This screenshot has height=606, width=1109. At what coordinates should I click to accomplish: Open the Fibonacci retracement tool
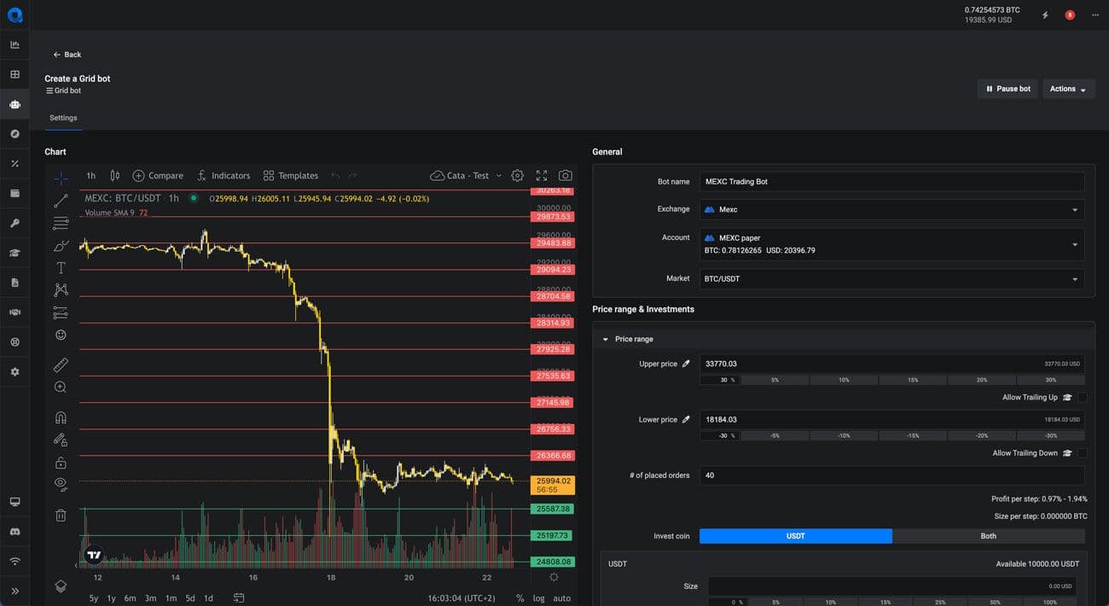tap(61, 224)
